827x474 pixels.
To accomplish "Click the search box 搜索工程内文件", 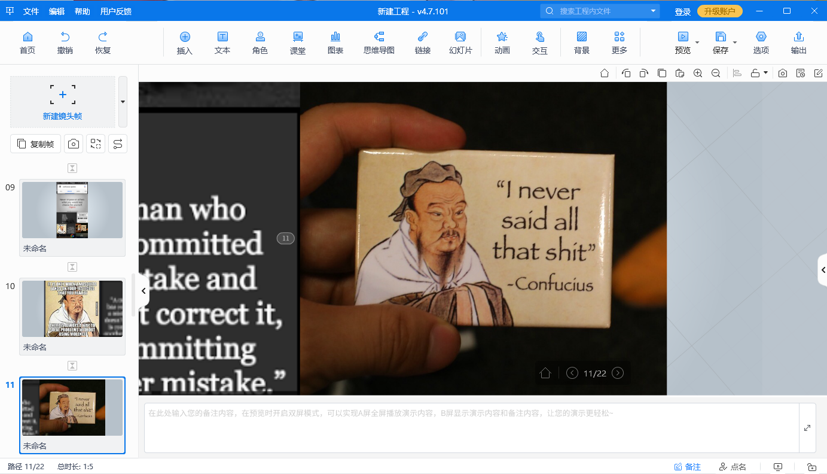I will pyautogui.click(x=601, y=11).
